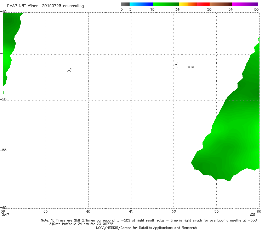262x230 pixels.
Task: Click the yellow segment of the color bar
Action: pos(183,4)
